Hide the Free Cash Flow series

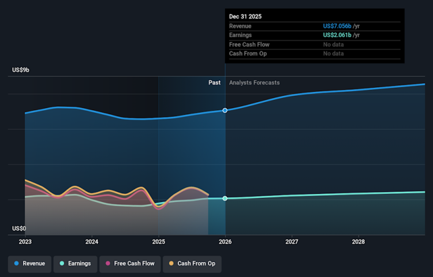[129, 264]
